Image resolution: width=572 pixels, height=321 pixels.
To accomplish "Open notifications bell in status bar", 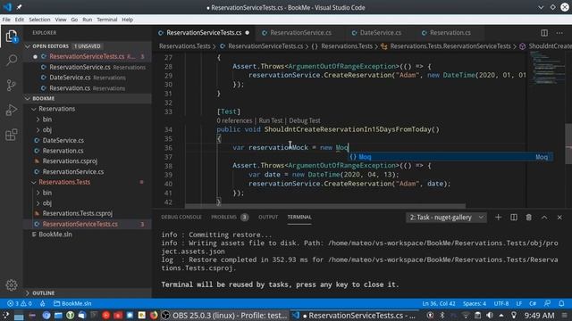I will [x=561, y=303].
